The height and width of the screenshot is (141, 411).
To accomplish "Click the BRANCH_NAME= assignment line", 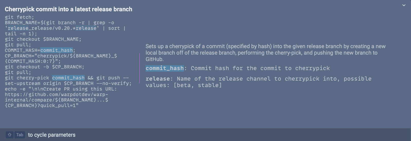I will click(x=59, y=23).
